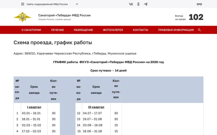Image resolution: width=217 pixels, height=135 pixels.
Task: Click the «ГРАФИК работы ФКУЗ» schedule title
Action: (x=109, y=62)
